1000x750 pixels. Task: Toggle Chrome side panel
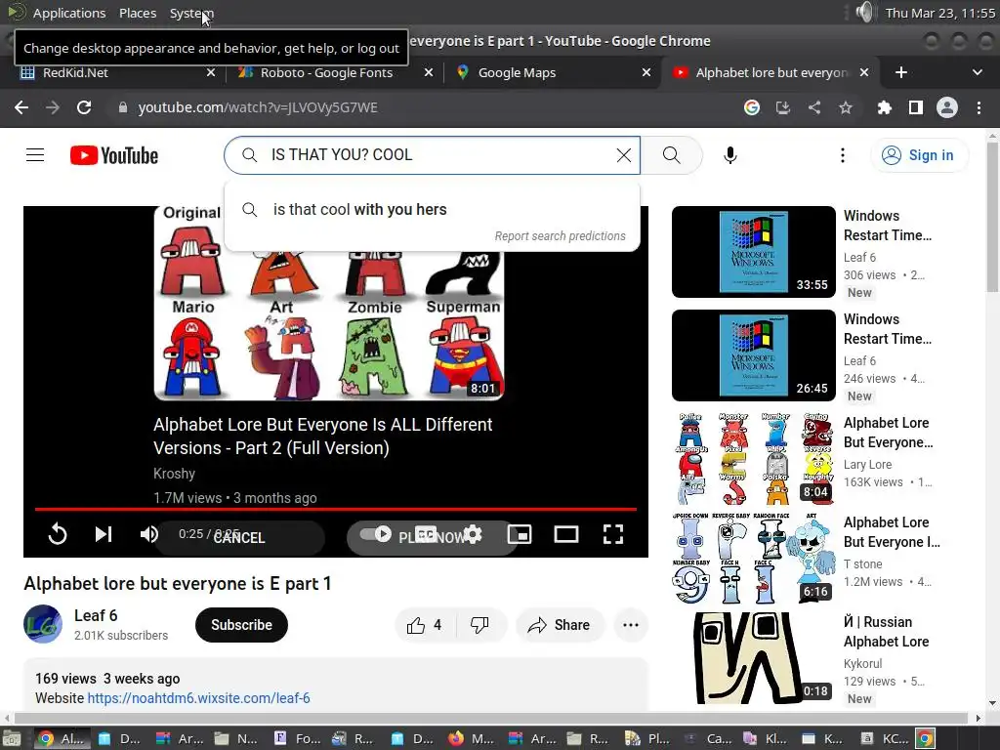pos(916,107)
